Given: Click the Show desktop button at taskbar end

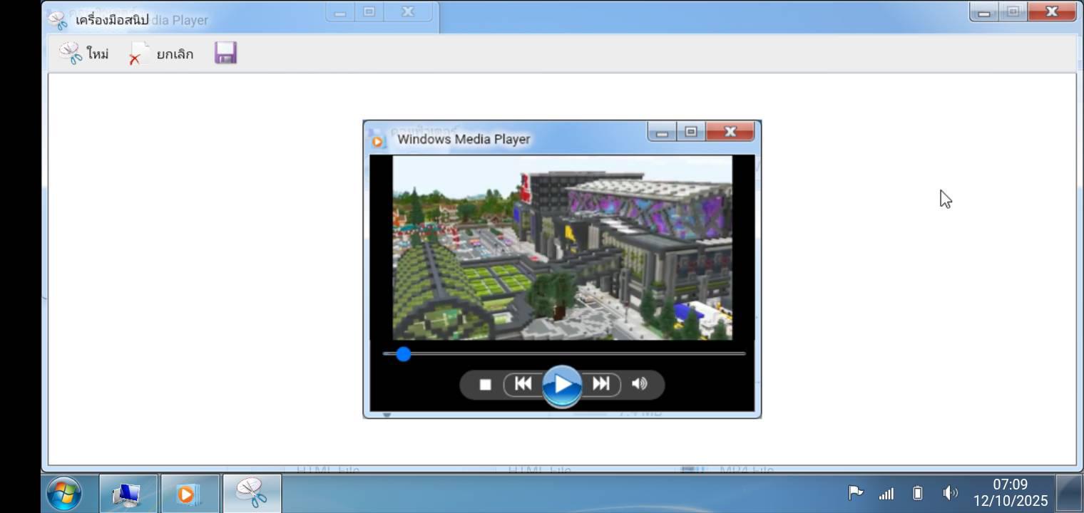Looking at the screenshot, I should pyautogui.click(x=1069, y=494).
